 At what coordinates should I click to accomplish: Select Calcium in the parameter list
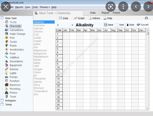38,28
